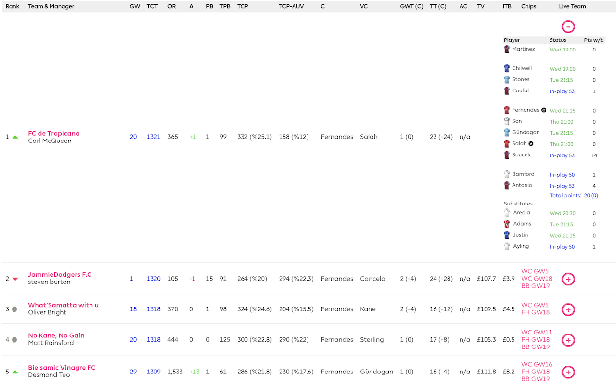616x385 pixels.
Task: Click the captain badge beside Fernandes
Action: [x=544, y=110]
